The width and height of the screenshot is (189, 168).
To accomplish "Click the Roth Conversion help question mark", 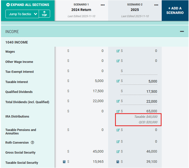I will click(32, 143).
